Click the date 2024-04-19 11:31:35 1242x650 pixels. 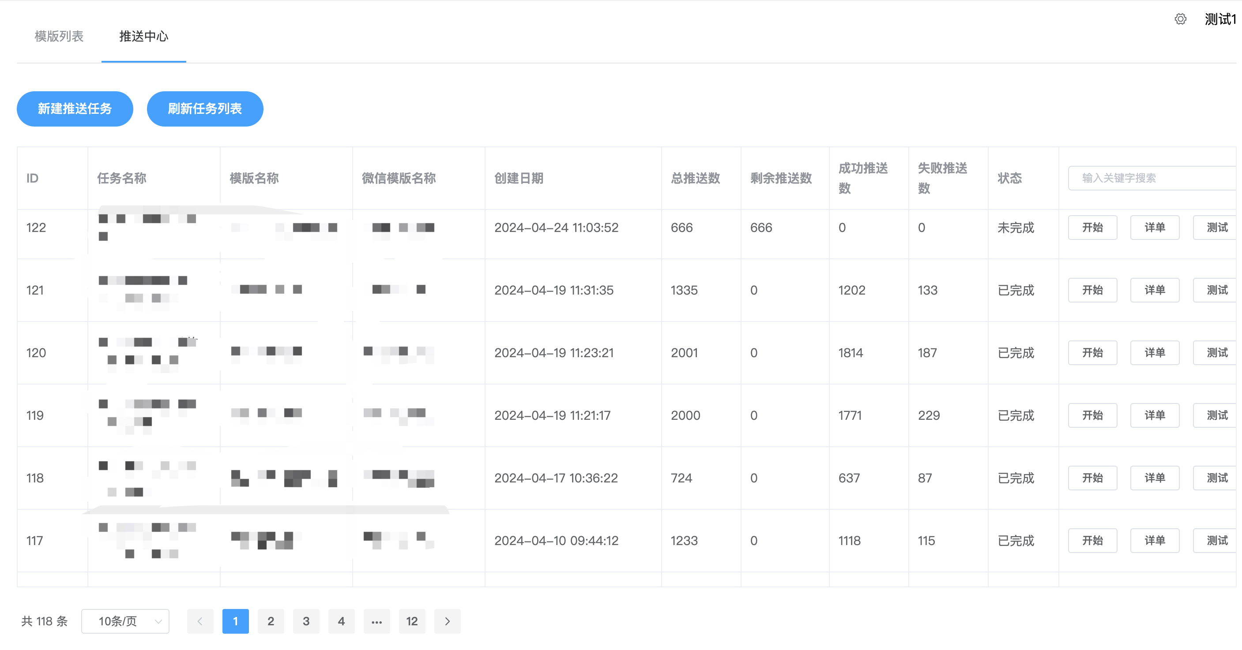(554, 290)
